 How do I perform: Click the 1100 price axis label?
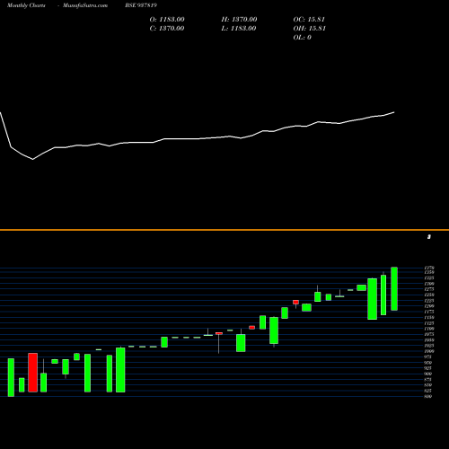429,329
